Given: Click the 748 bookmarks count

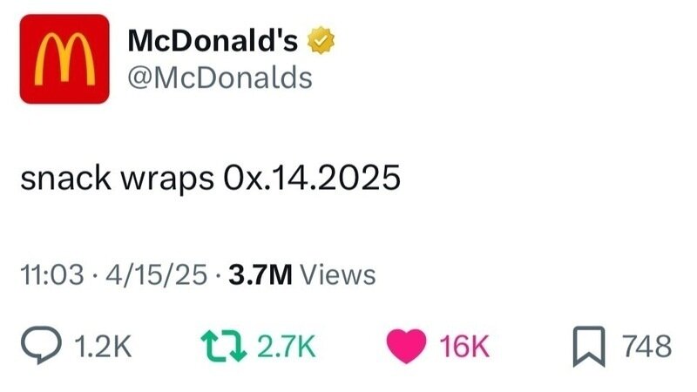Looking at the screenshot, I should click(648, 347).
